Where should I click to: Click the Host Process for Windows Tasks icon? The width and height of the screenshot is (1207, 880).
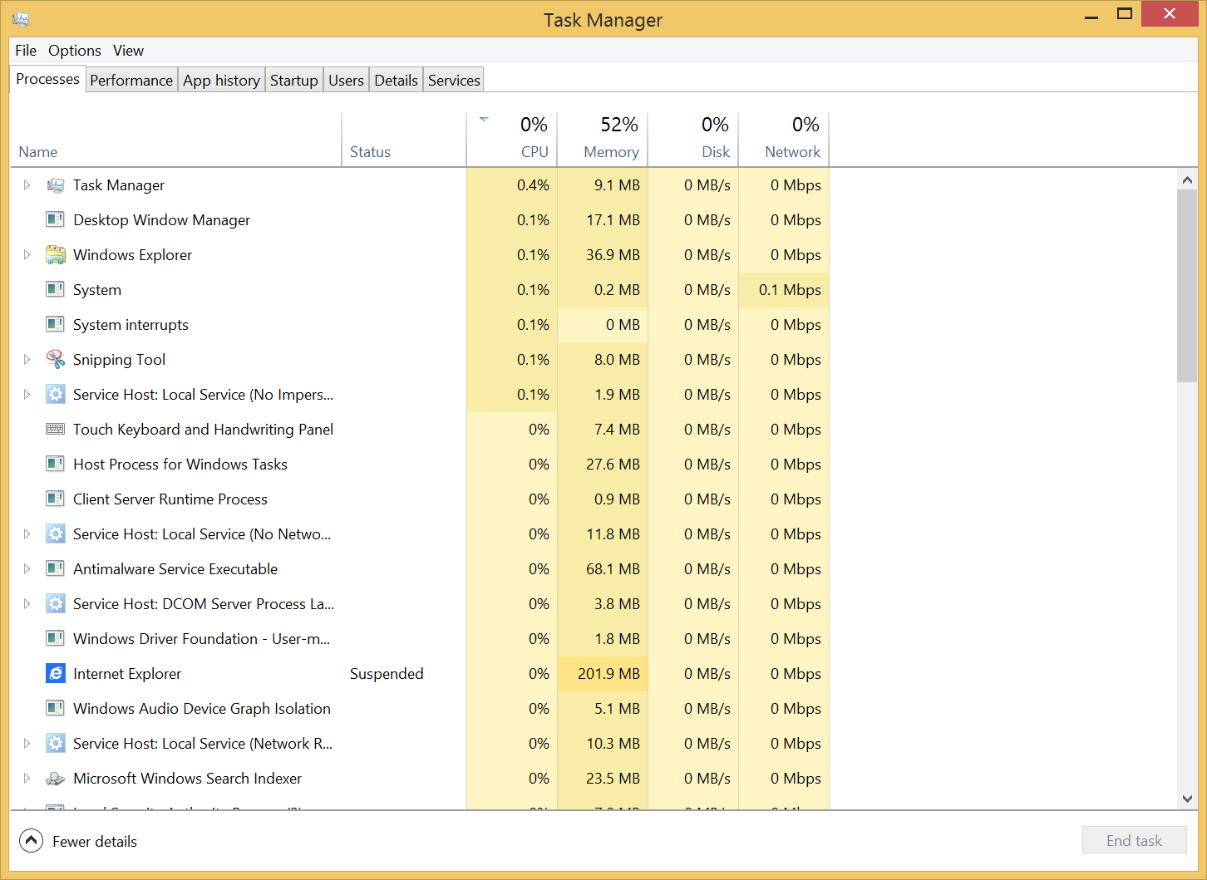pyautogui.click(x=56, y=465)
